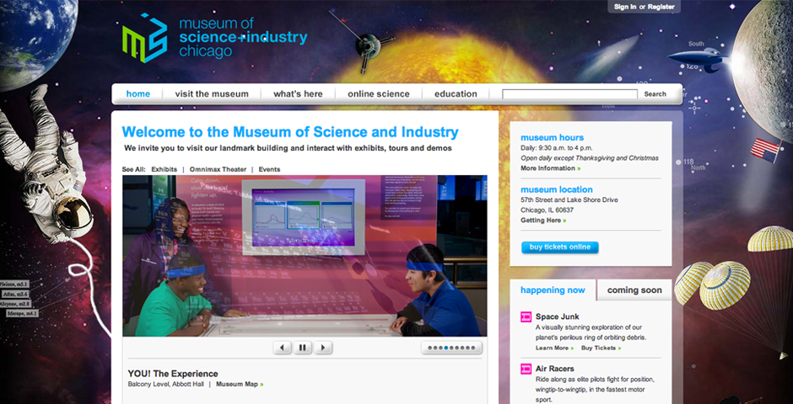793x404 pixels.
Task: Click the Space Junk title
Action: click(558, 316)
